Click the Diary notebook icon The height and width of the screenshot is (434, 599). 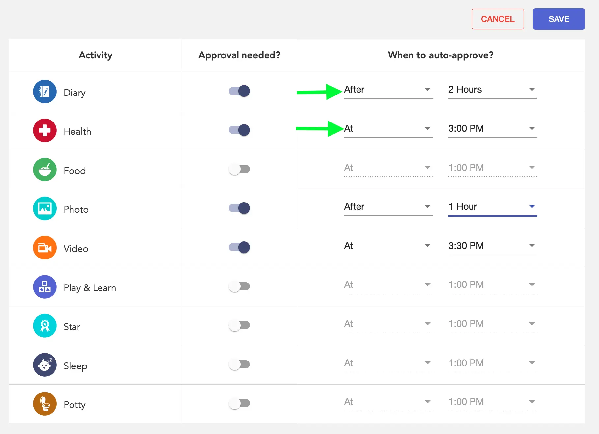(x=45, y=92)
